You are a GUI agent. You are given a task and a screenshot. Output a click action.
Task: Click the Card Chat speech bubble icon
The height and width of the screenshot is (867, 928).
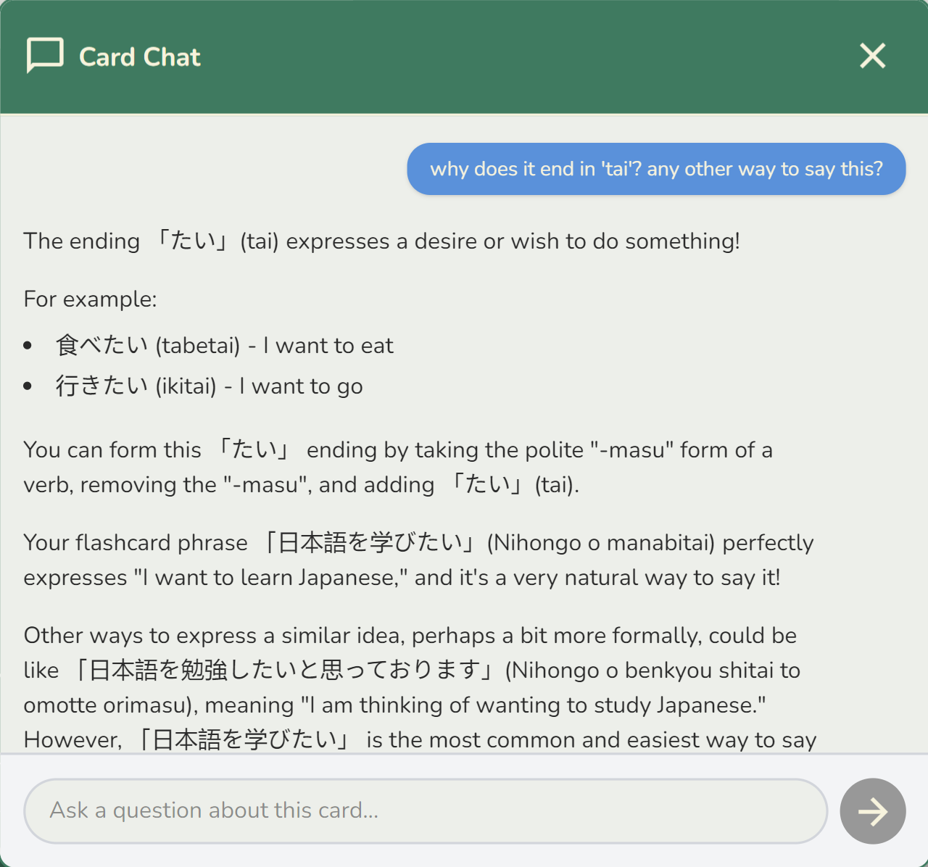(45, 56)
